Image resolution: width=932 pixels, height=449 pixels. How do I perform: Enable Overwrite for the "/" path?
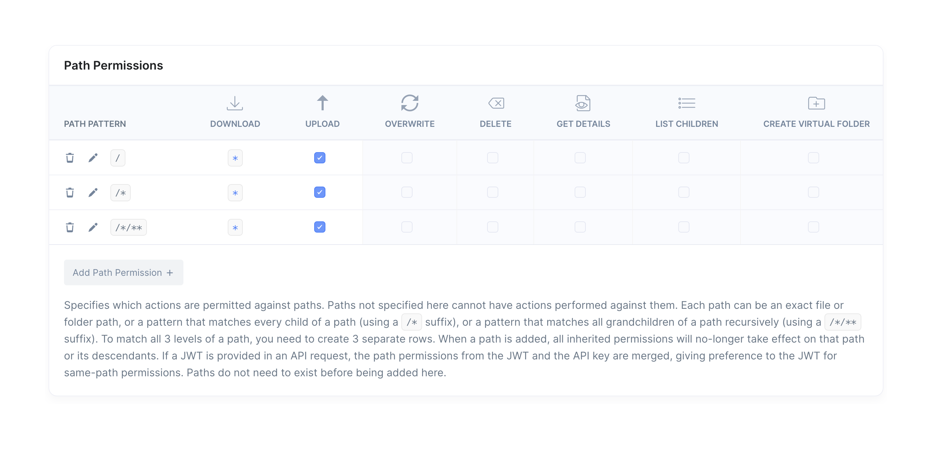tap(407, 158)
